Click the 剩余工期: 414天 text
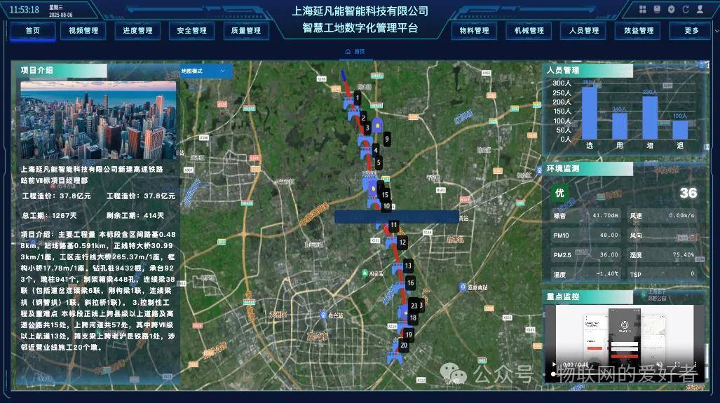Image resolution: width=720 pixels, height=403 pixels. pos(135,215)
